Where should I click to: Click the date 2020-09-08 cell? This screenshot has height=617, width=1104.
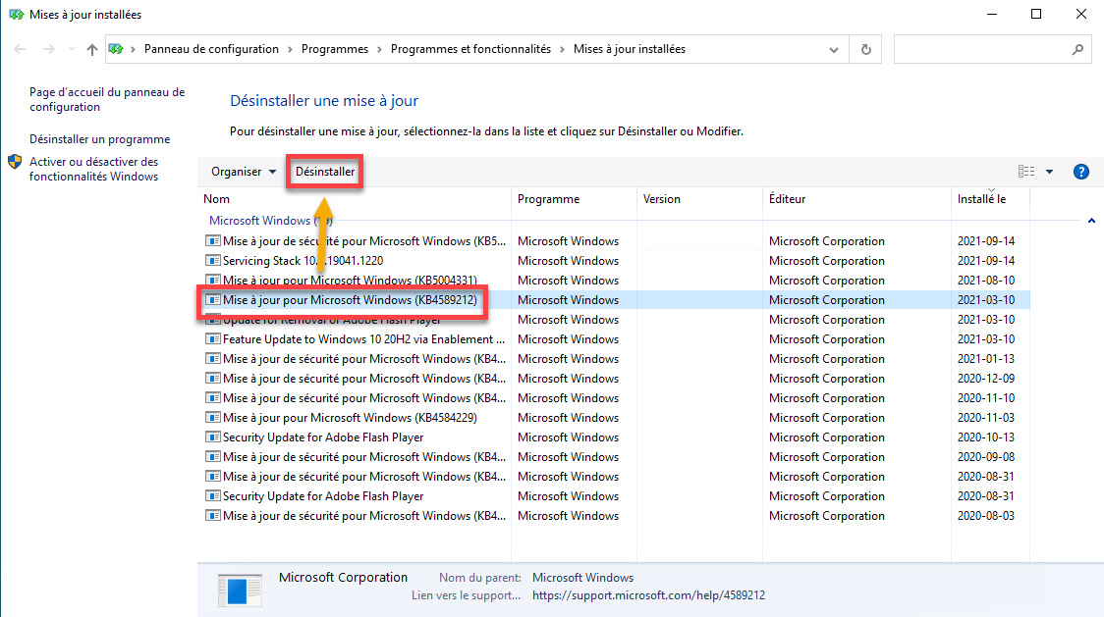pyautogui.click(x=986, y=457)
